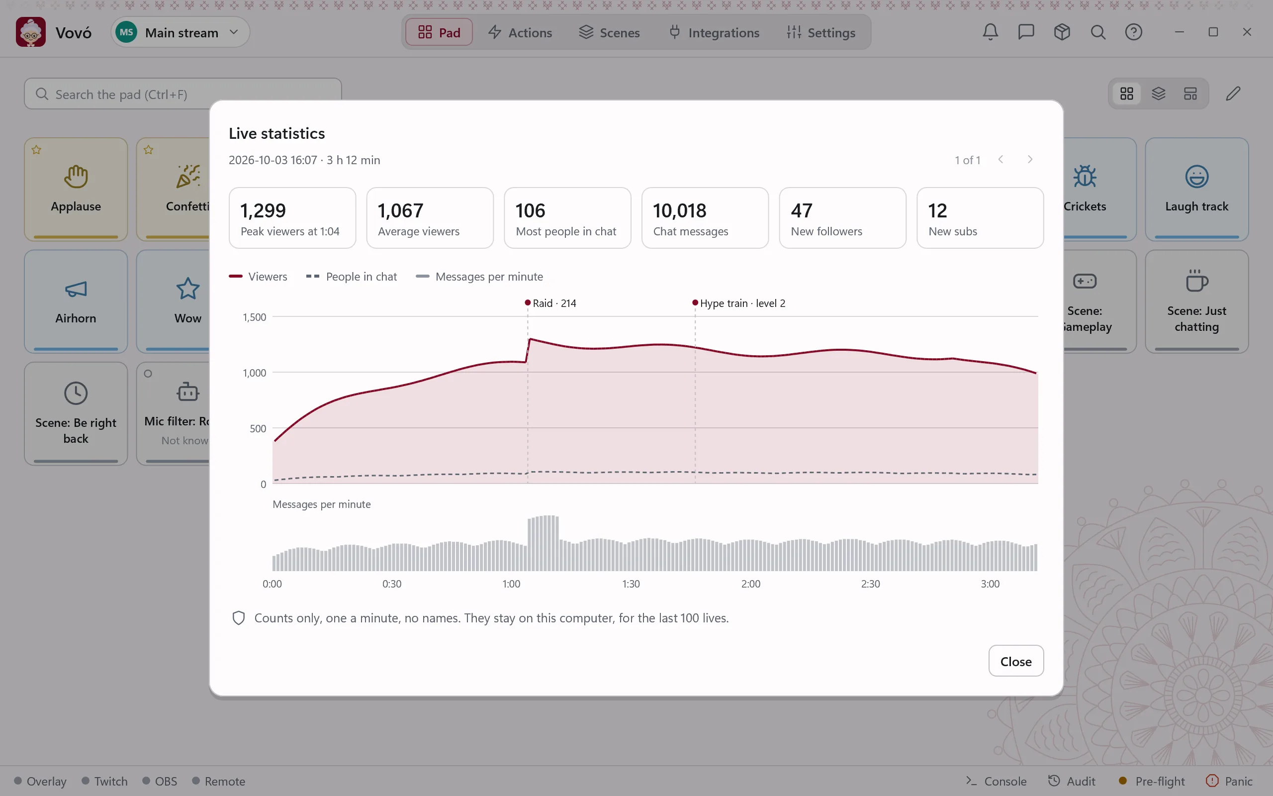This screenshot has width=1273, height=796.
Task: Open the Integrations tab
Action: [714, 32]
